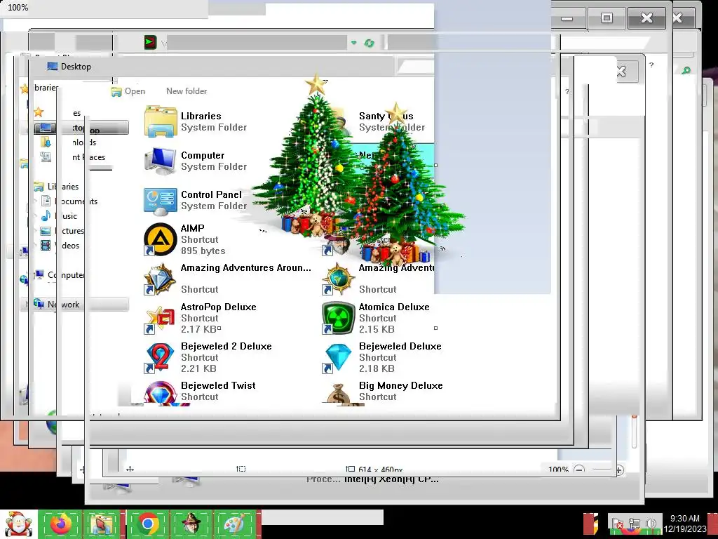The height and width of the screenshot is (539, 718).
Task: Select the Bejeweled Twist shortcut icon
Action: [x=161, y=393]
